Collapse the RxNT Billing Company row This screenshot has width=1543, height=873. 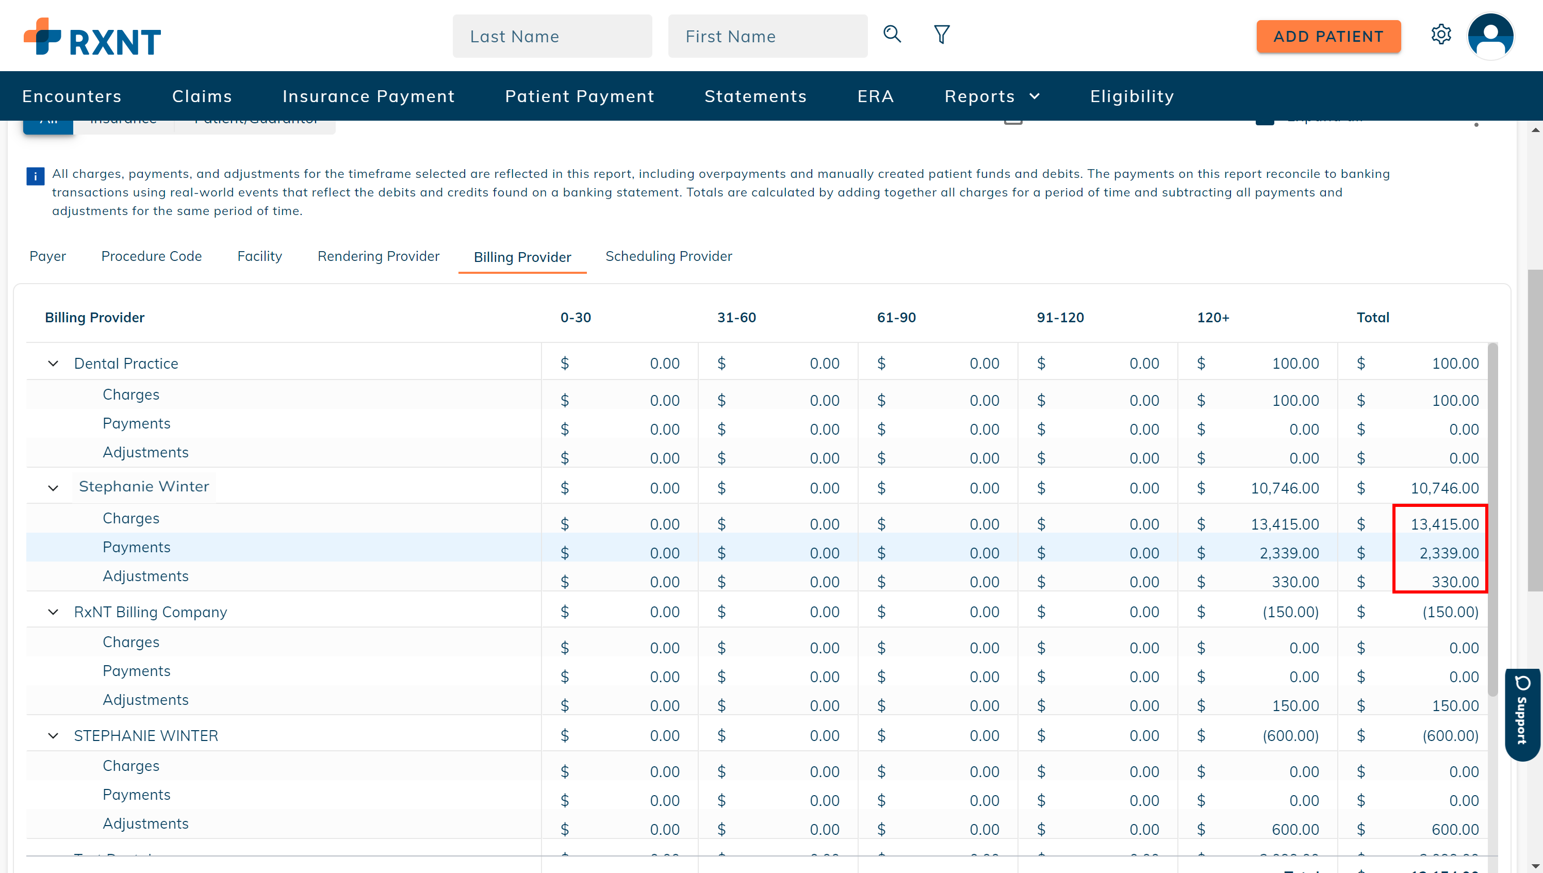coord(53,612)
